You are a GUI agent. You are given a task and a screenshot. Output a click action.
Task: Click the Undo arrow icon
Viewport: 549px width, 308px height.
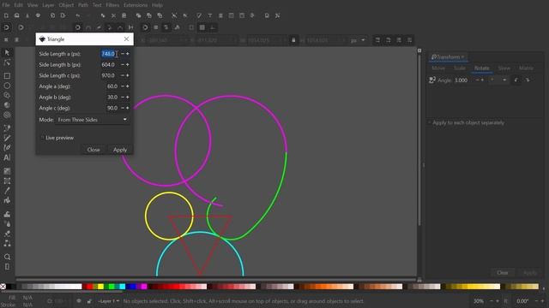point(78,15)
